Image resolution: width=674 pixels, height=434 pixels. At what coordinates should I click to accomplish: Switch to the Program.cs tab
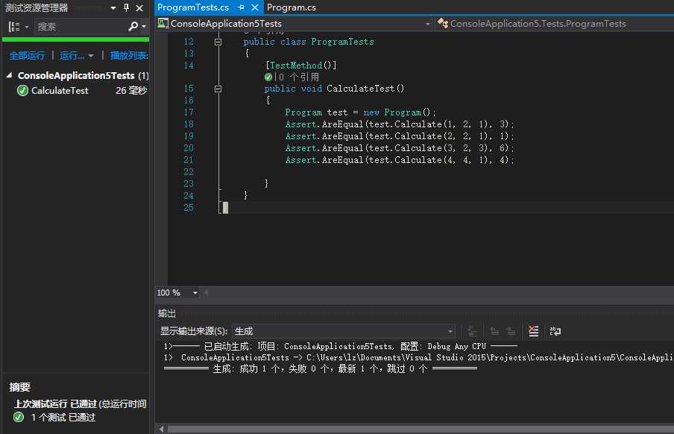291,7
